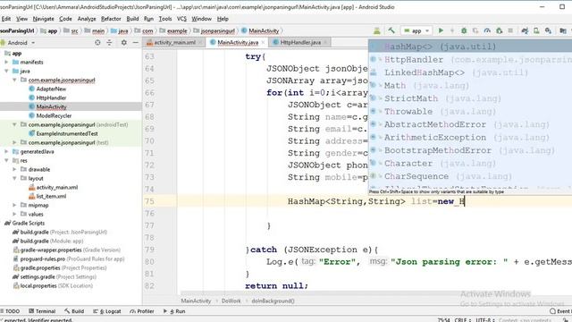The height and width of the screenshot is (322, 572).
Task: Click the Sync Project with Gradle icon
Action: point(525,30)
